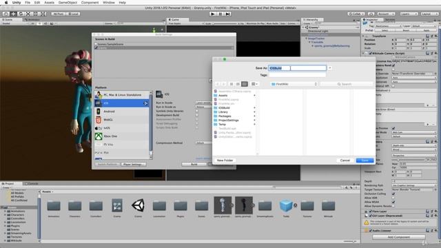The image size is (441, 248).
Task: Expand the Save As dialog chevron
Action: tap(330, 68)
